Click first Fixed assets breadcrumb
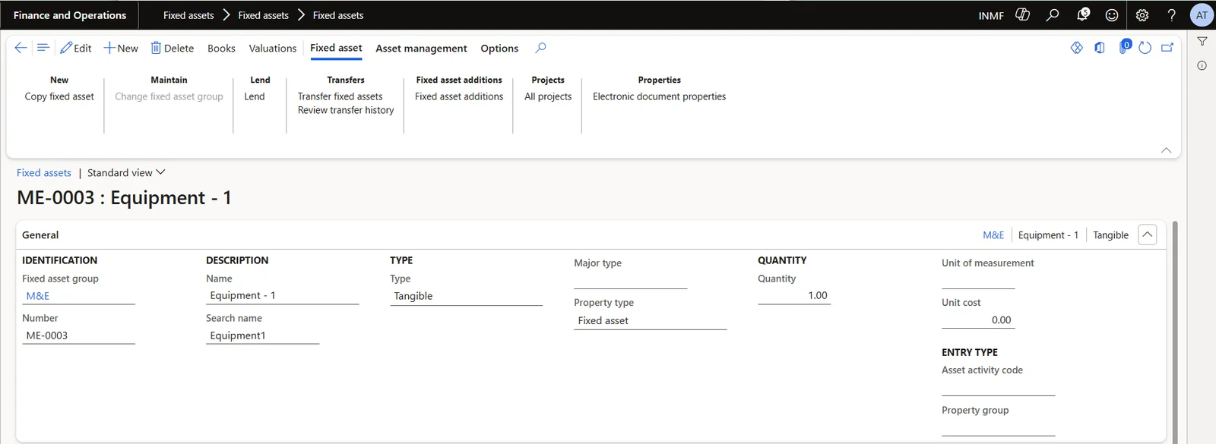Image resolution: width=1216 pixels, height=444 pixels. click(188, 15)
